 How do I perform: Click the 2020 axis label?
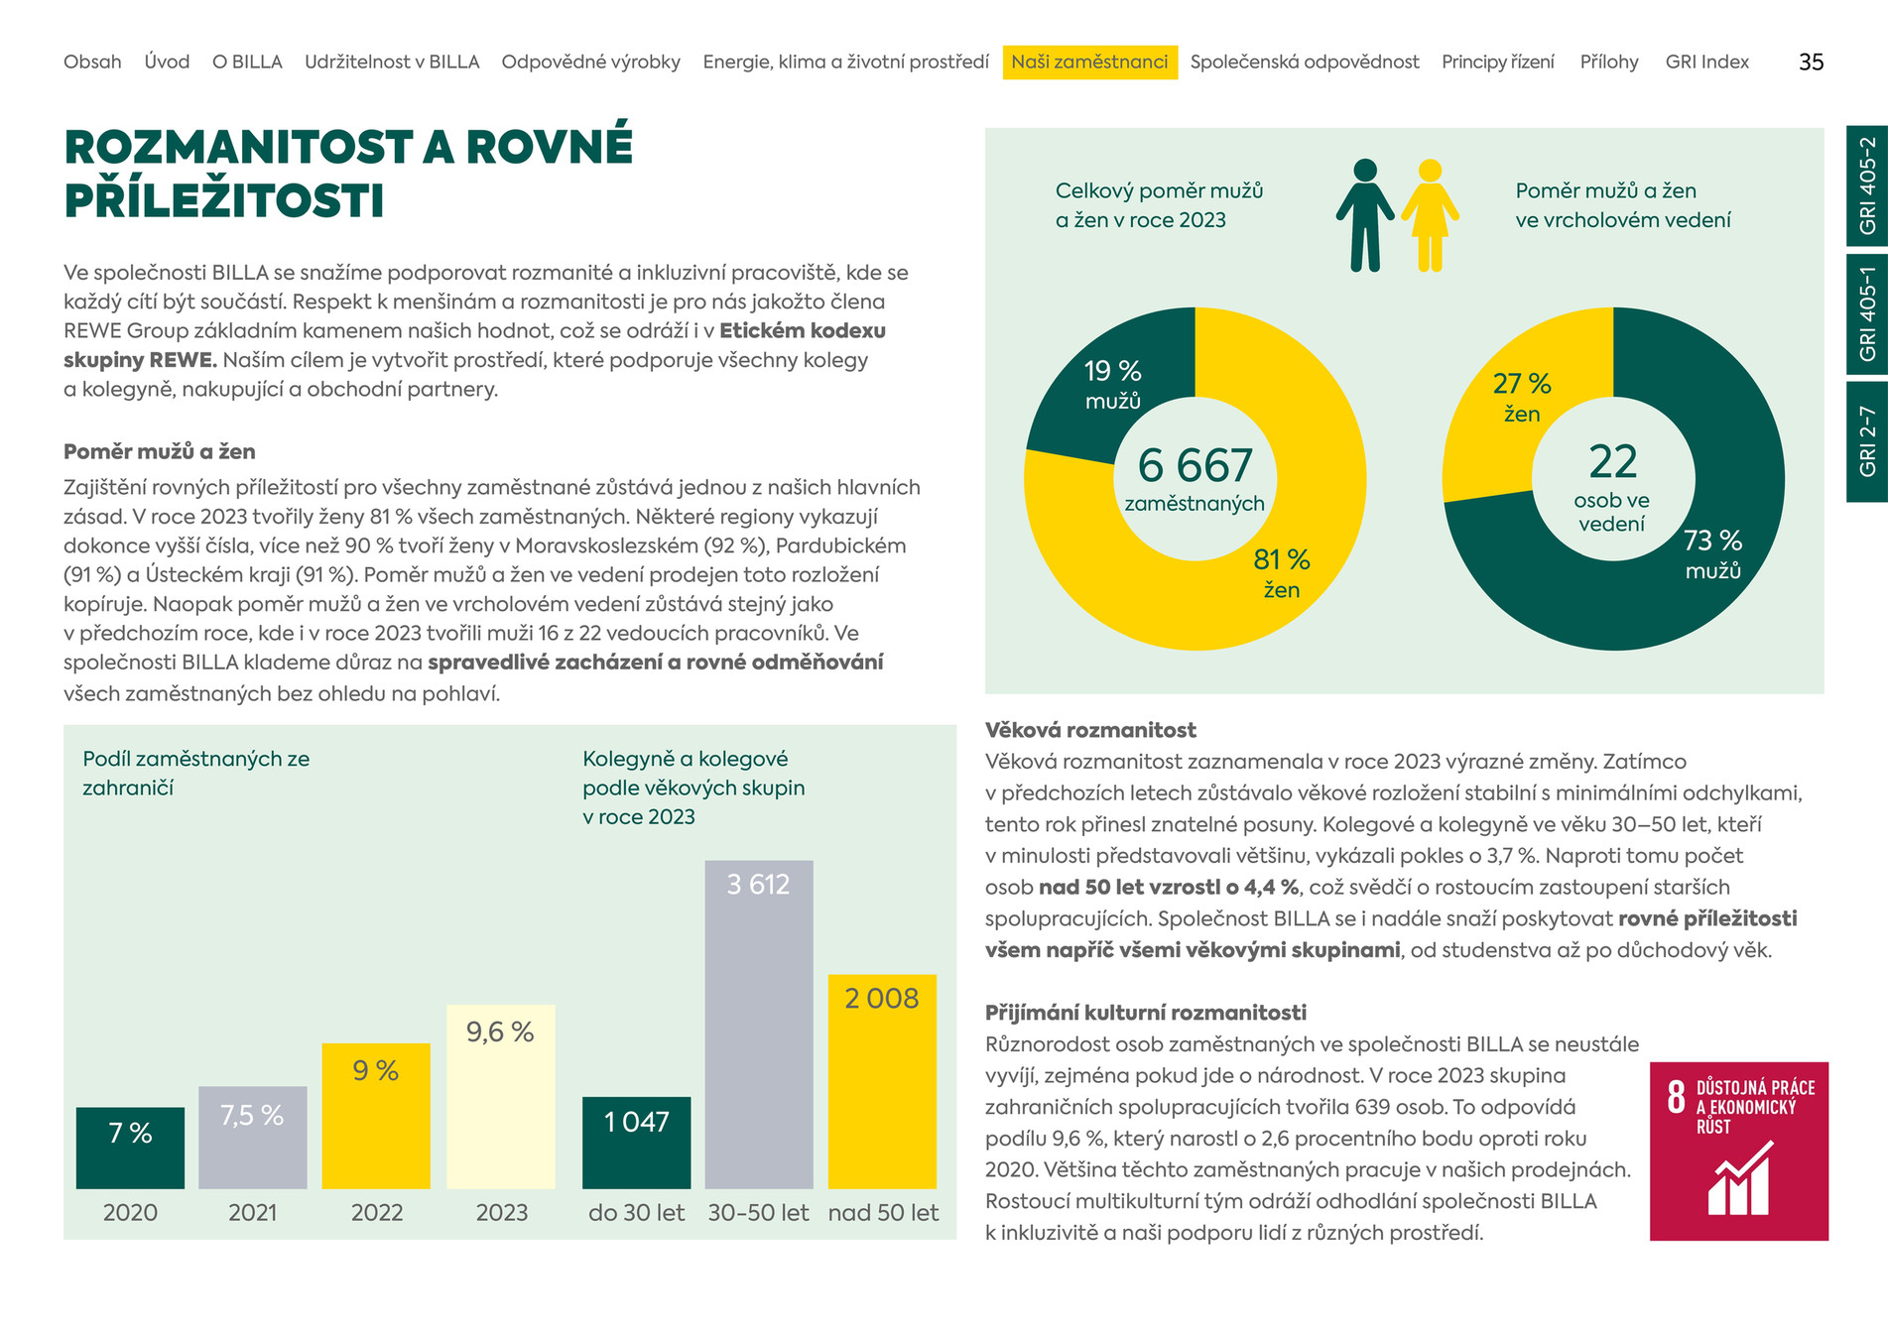(x=130, y=1212)
